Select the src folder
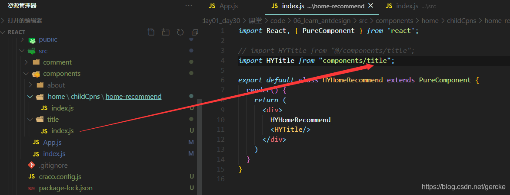510x195 pixels. (43, 51)
